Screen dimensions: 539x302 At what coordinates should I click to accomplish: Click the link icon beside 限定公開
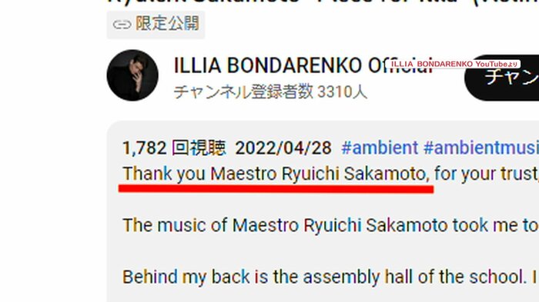point(122,25)
